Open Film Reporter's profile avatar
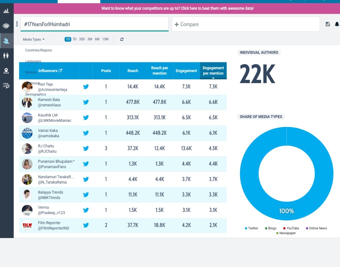The width and height of the screenshot is (340, 267). tap(27, 225)
